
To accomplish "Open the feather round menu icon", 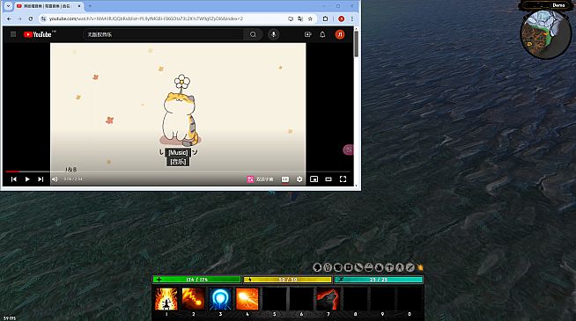I will click(358, 267).
